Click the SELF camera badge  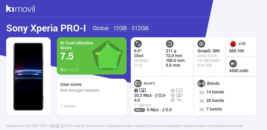[x=139, y=110]
